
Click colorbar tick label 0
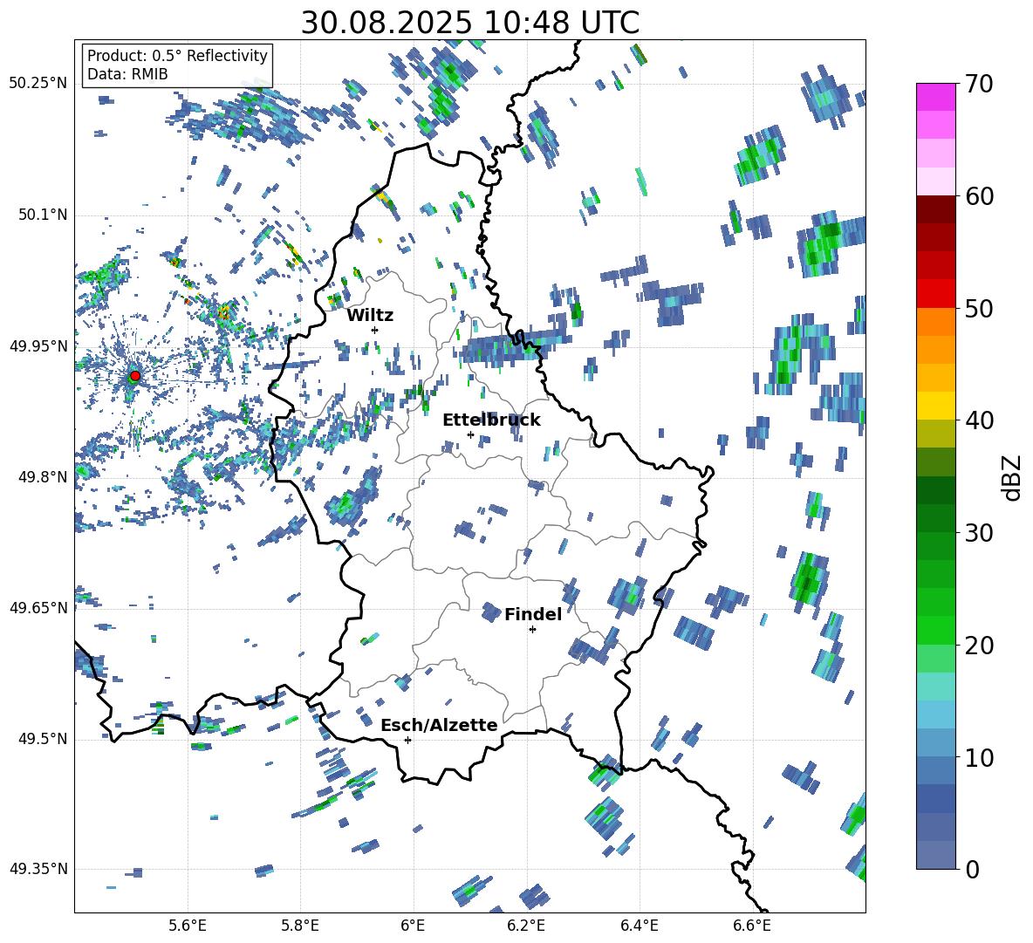(x=972, y=869)
